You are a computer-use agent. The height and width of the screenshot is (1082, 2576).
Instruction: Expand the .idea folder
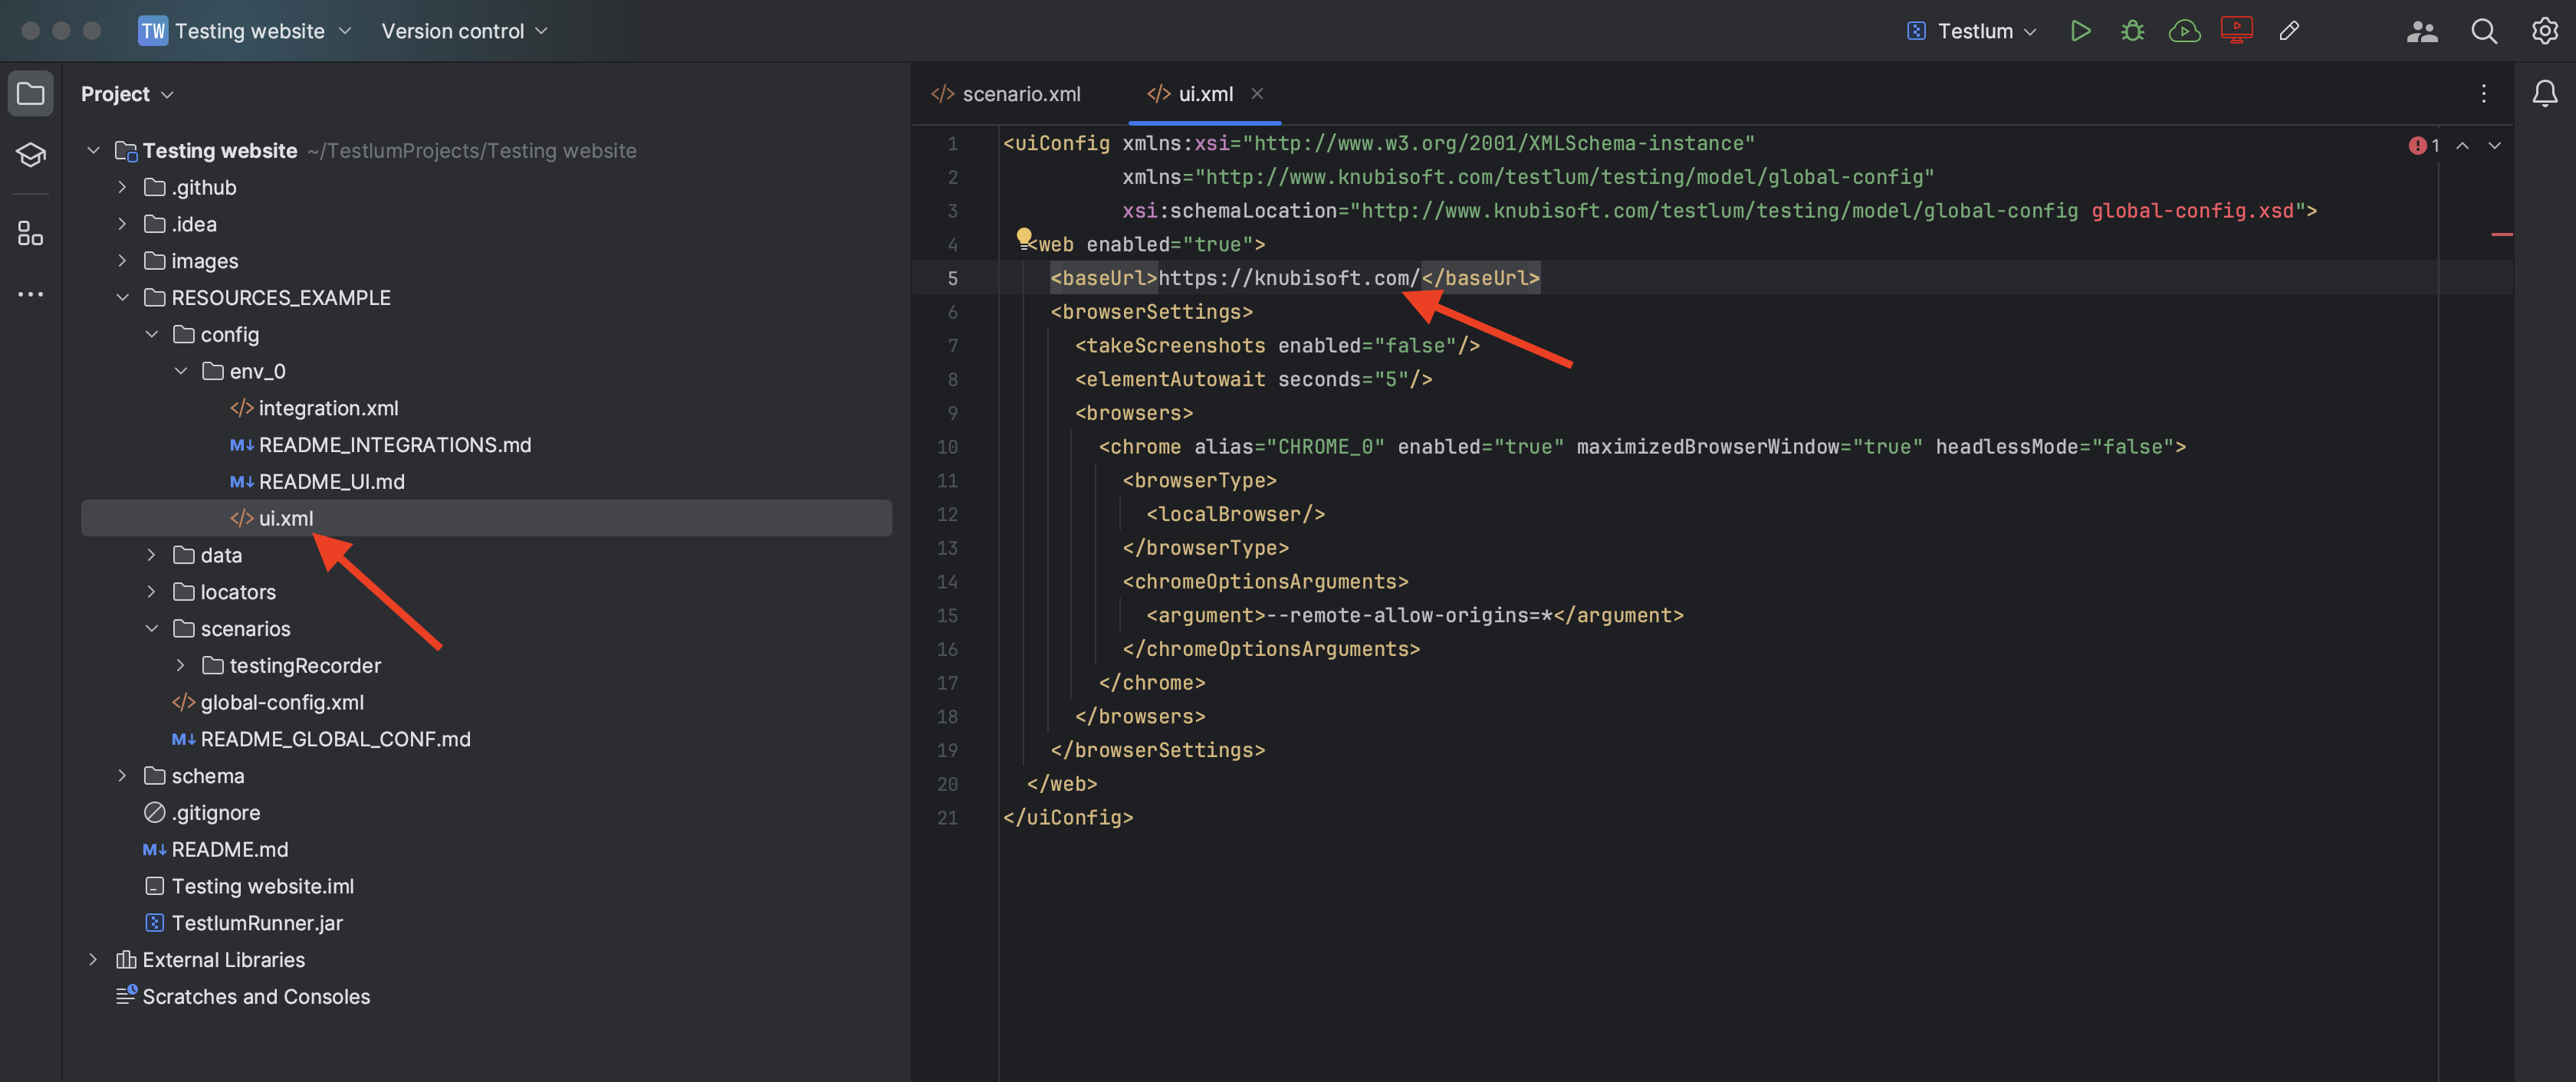click(x=122, y=225)
